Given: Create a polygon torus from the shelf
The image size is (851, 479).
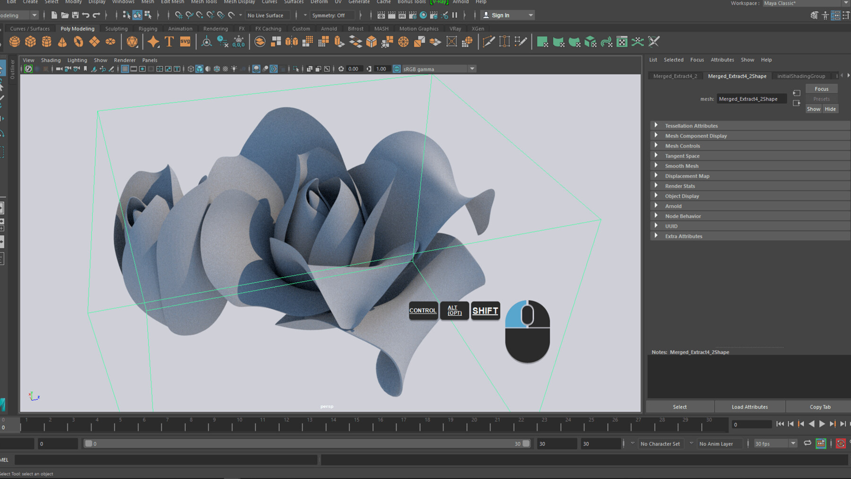Looking at the screenshot, I should (x=78, y=42).
